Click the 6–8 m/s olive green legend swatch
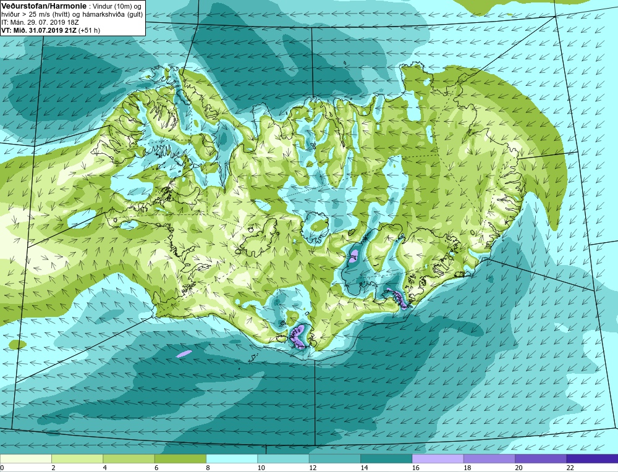618x472 pixels. [x=180, y=458]
